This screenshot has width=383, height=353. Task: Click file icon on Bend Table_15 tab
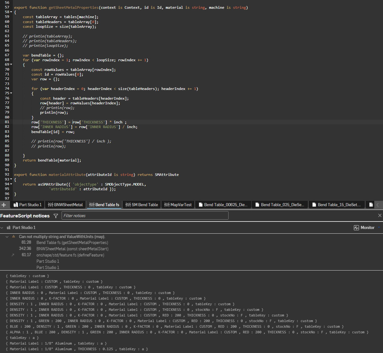(314, 205)
